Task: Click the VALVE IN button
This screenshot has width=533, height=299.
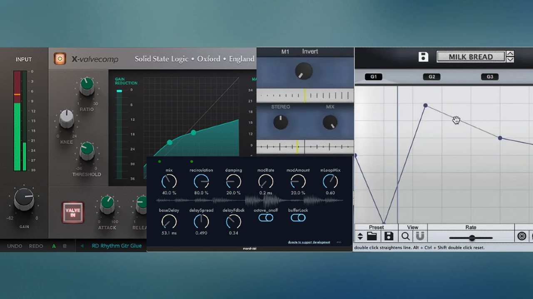Action: 73,212
